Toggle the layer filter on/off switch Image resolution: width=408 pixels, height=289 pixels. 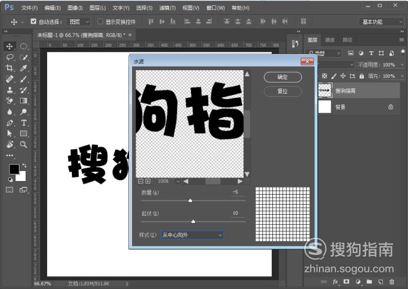[403, 52]
